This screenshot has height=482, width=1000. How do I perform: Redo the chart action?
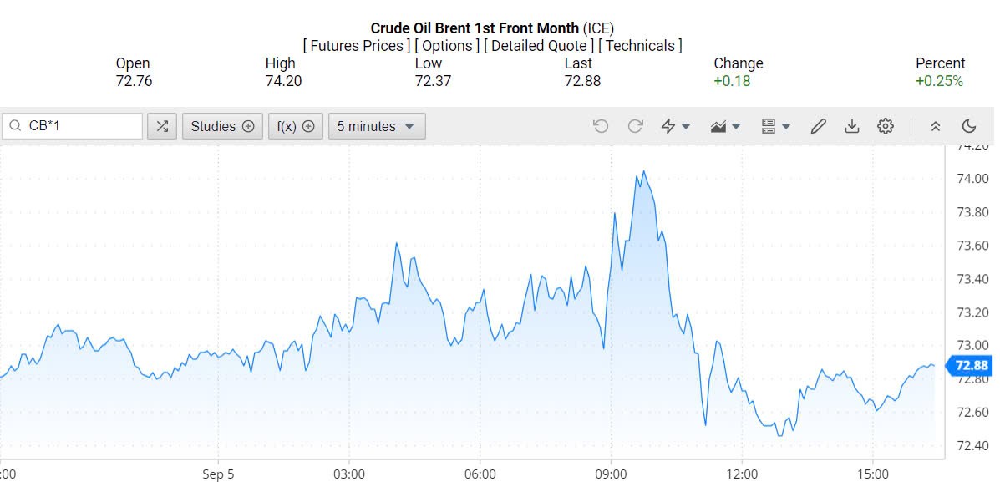tap(635, 126)
